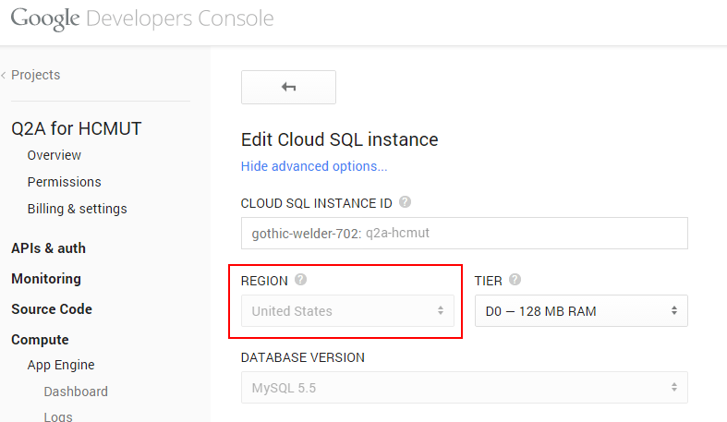Open Permissions in sidebar
This screenshot has height=422, width=727.
(x=64, y=182)
